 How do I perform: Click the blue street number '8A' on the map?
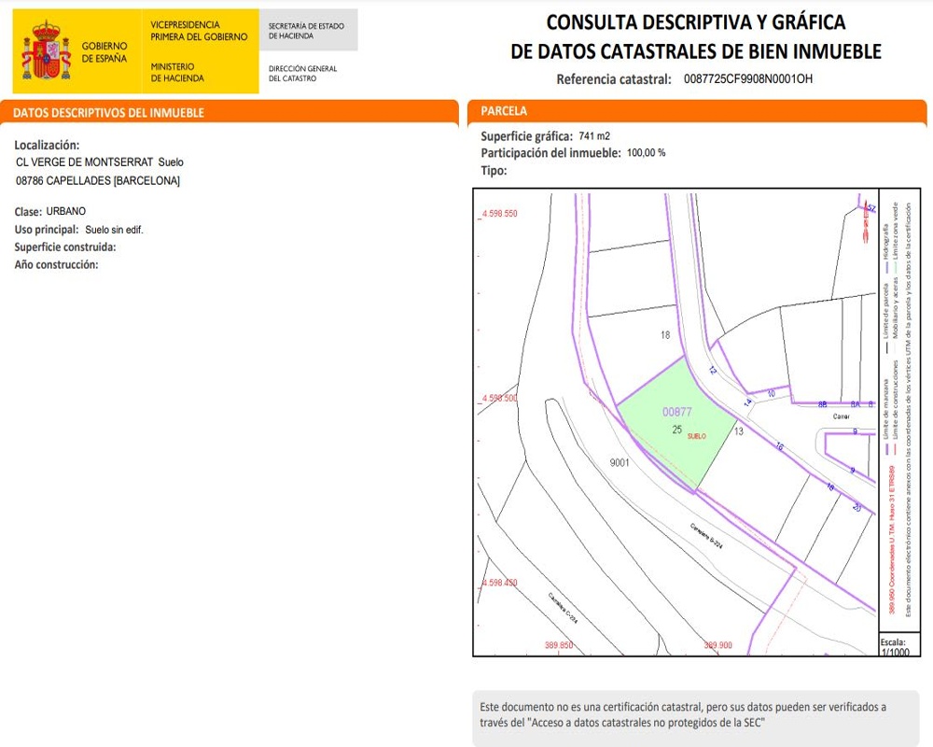point(855,404)
